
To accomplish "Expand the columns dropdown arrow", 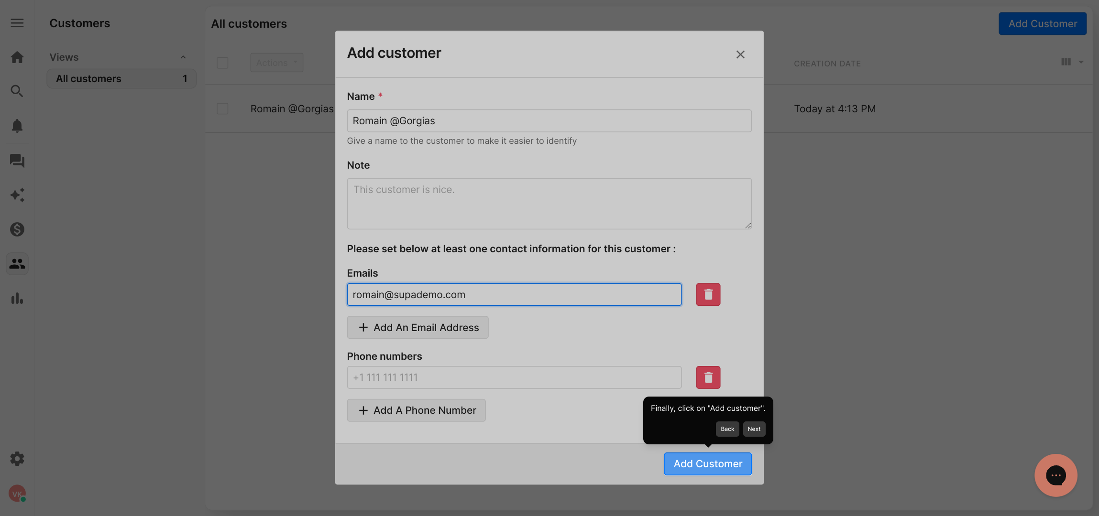I will click(1081, 62).
